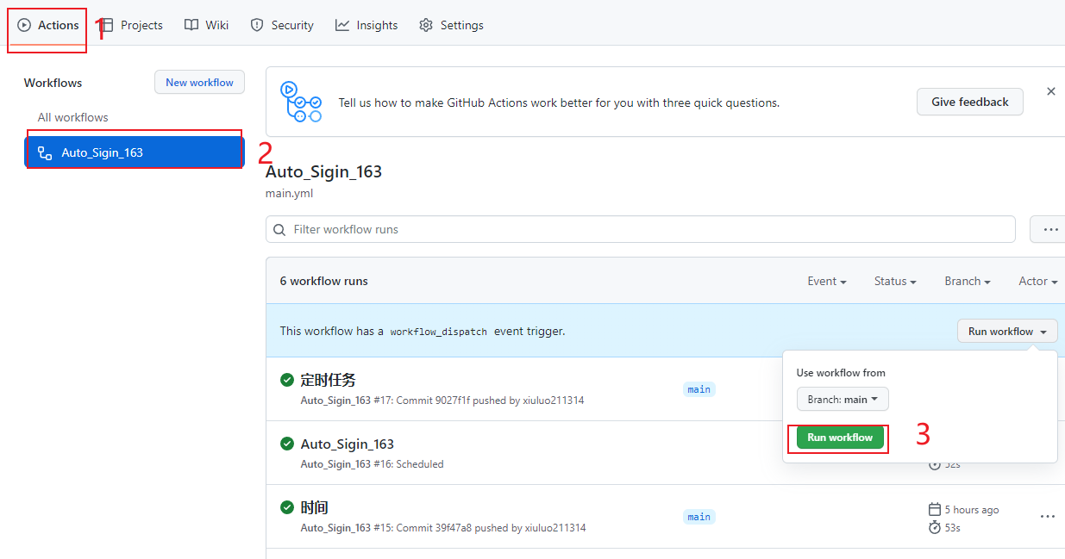1065x559 pixels.
Task: Dismiss the feedback banner with X
Action: pyautogui.click(x=1050, y=91)
